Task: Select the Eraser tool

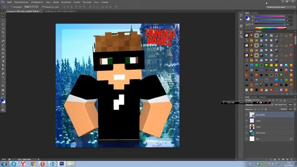Action: click(3, 57)
